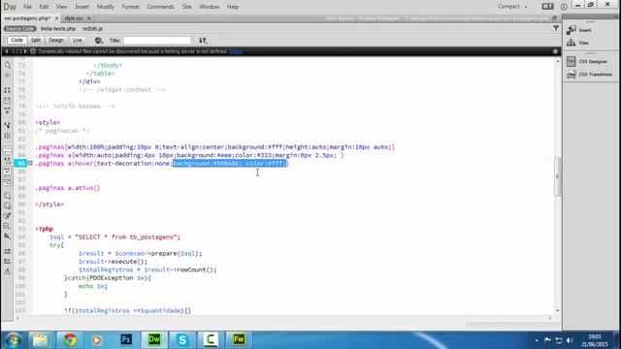
Task: Open the Modify menu
Action: (106, 7)
